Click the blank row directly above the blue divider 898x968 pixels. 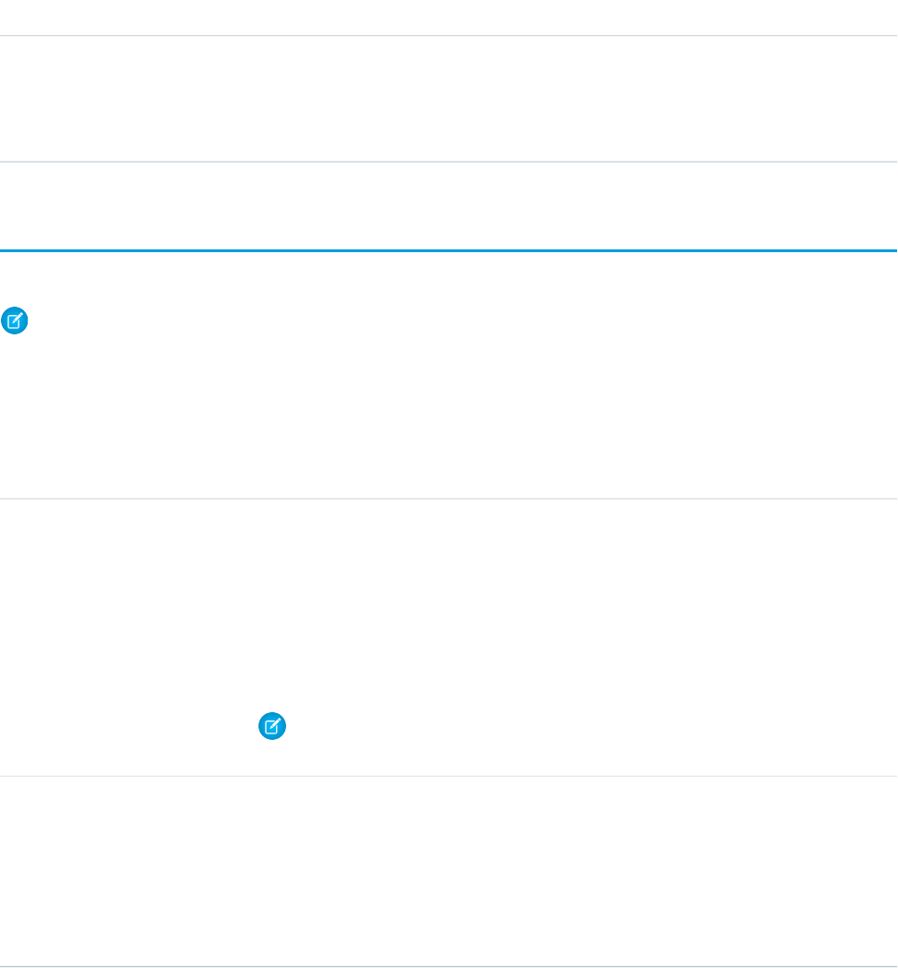pyautogui.click(x=449, y=206)
